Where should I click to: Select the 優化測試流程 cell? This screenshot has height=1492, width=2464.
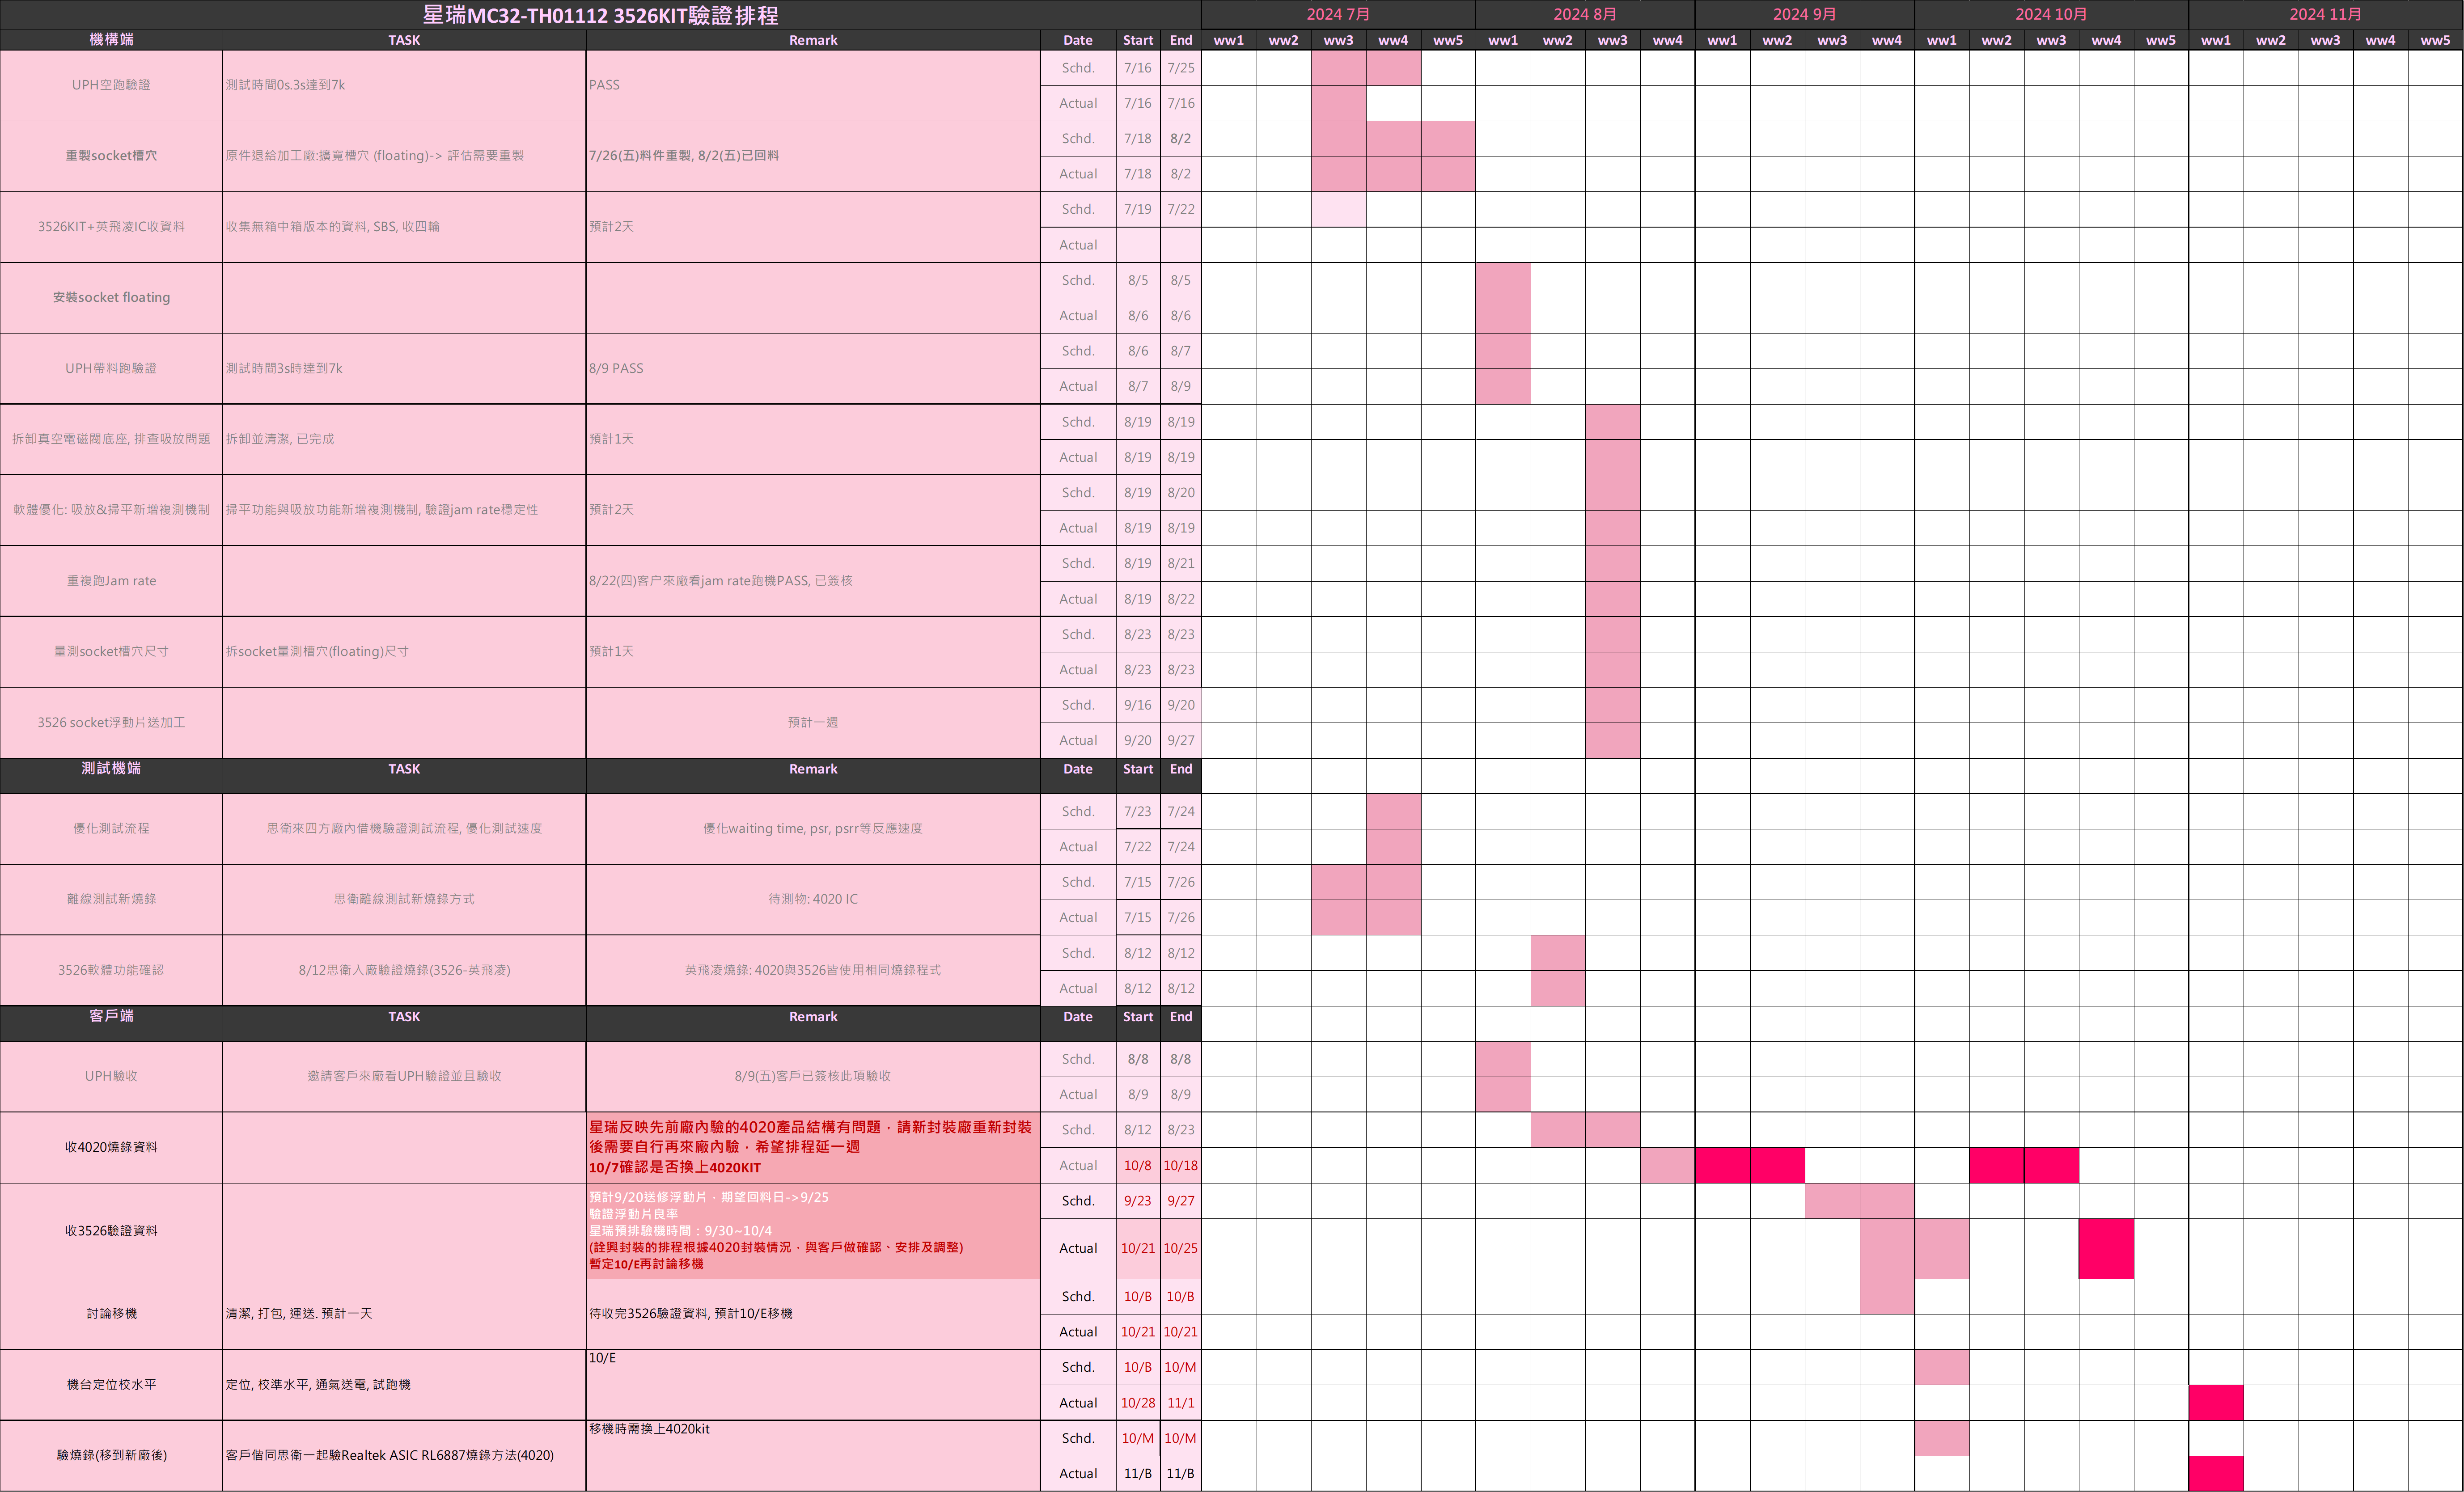111,829
